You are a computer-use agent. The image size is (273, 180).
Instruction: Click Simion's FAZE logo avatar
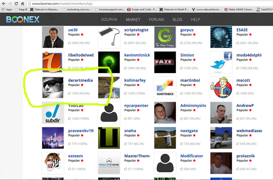(165, 62)
